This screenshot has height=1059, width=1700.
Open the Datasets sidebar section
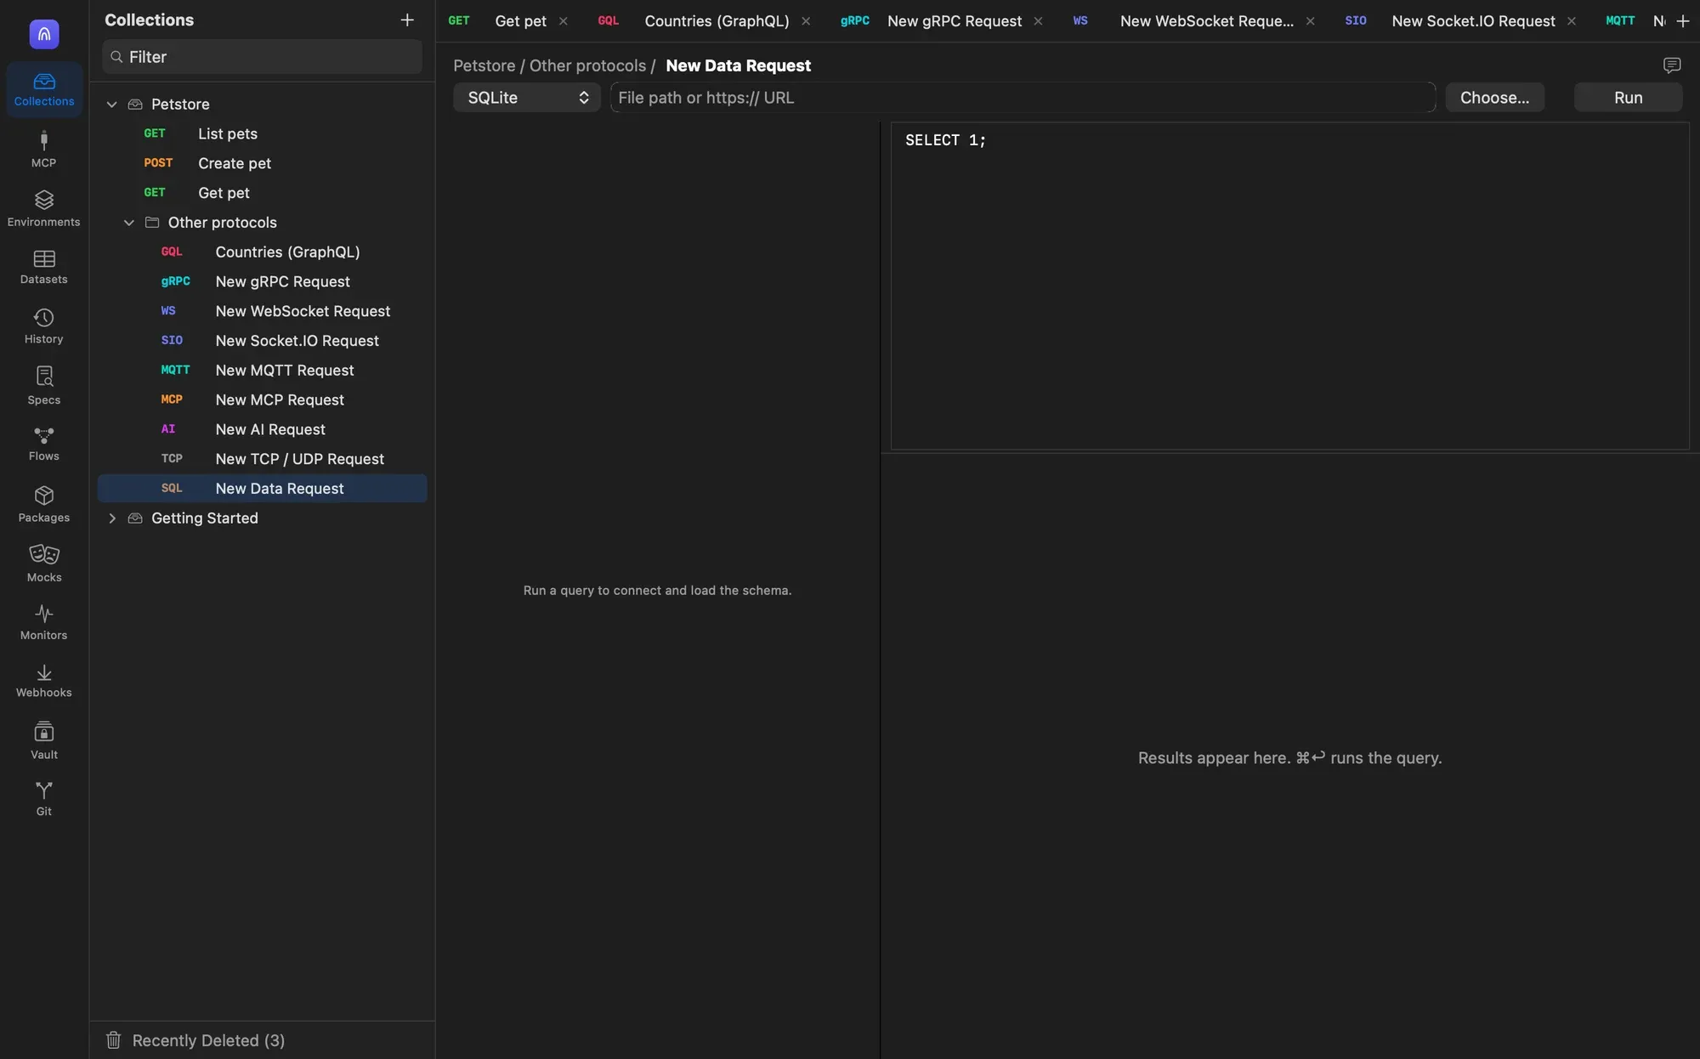[43, 267]
